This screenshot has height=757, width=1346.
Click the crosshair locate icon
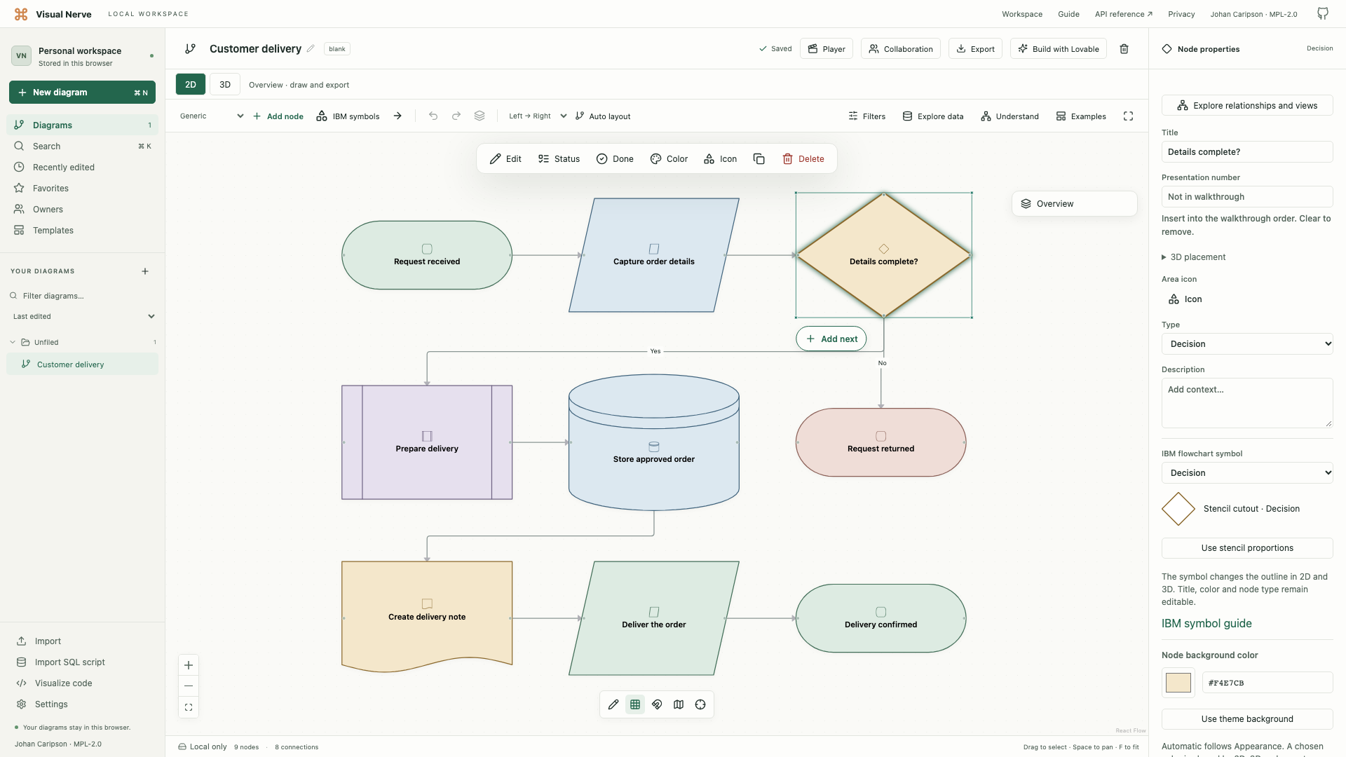click(x=700, y=704)
